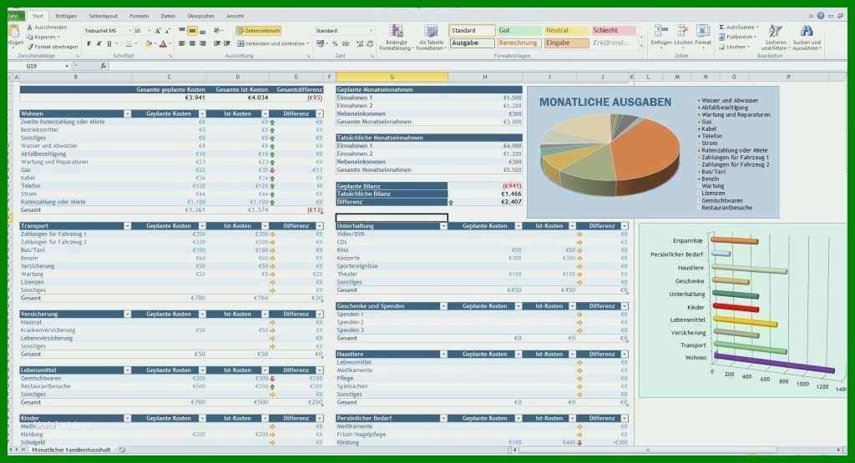Image resolution: width=855 pixels, height=463 pixels.
Task: Open Sortieren und Filtern
Action: coord(776,37)
